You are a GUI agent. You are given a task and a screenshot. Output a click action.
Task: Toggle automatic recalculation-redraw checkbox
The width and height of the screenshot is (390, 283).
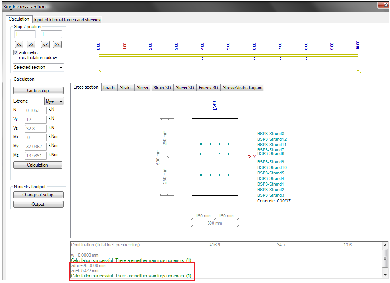16,52
